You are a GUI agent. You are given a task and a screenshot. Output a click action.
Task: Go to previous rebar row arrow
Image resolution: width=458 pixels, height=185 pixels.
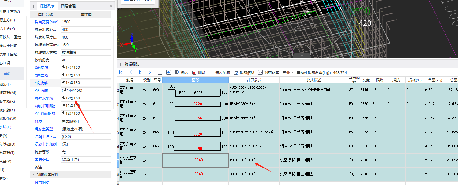point(131,72)
